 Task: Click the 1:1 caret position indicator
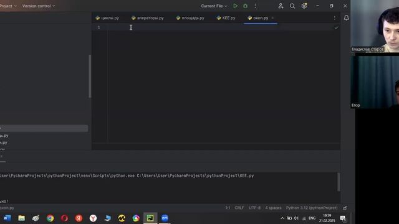(x=228, y=208)
